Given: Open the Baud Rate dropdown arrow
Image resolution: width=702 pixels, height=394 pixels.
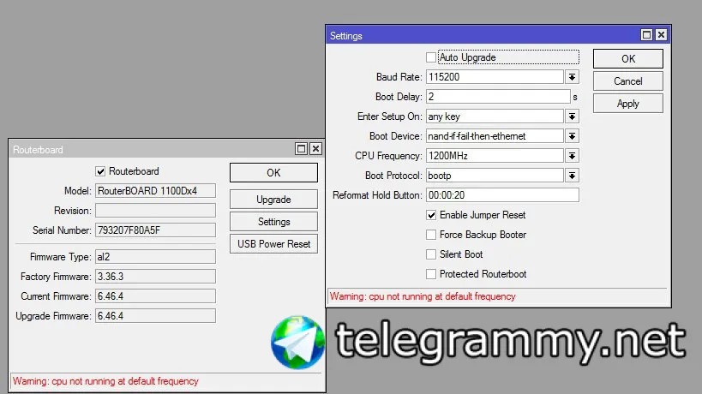Looking at the screenshot, I should click(573, 77).
